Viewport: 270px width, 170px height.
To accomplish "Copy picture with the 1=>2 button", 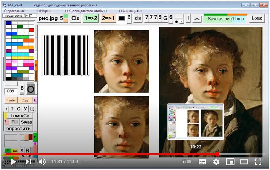I will click(91, 18).
